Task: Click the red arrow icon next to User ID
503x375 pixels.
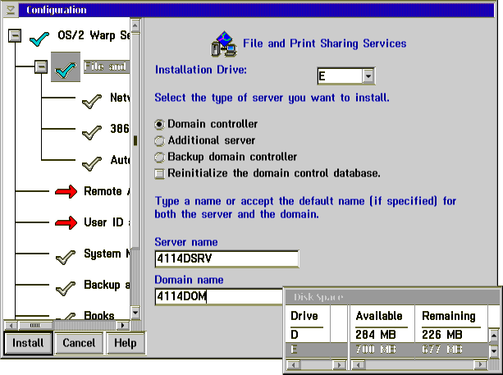Action: (x=66, y=222)
